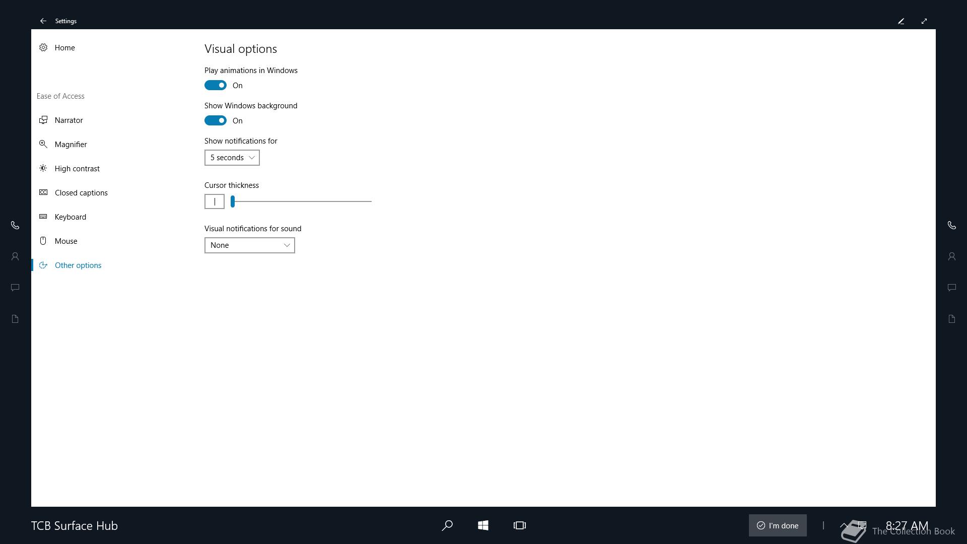Expand the system tray chevron
The height and width of the screenshot is (544, 967).
[844, 525]
